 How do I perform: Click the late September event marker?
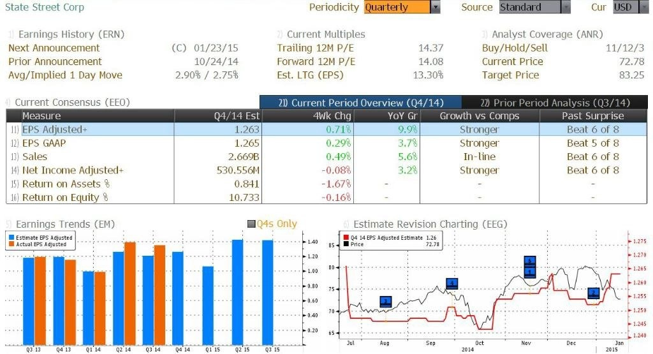click(x=452, y=284)
